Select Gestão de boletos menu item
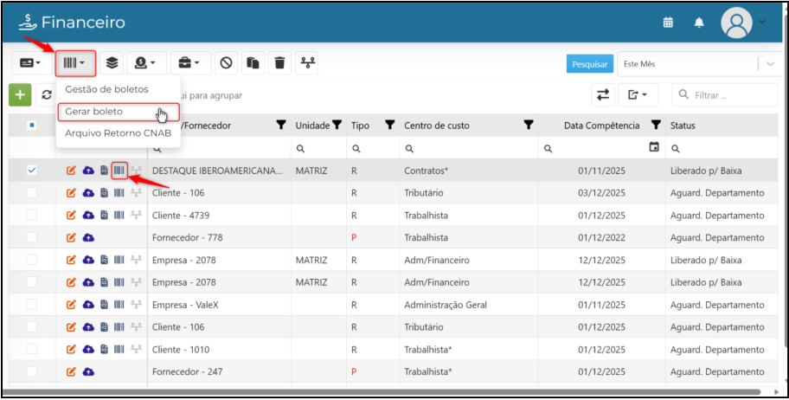Viewport: 789px width, 400px height. [x=106, y=89]
